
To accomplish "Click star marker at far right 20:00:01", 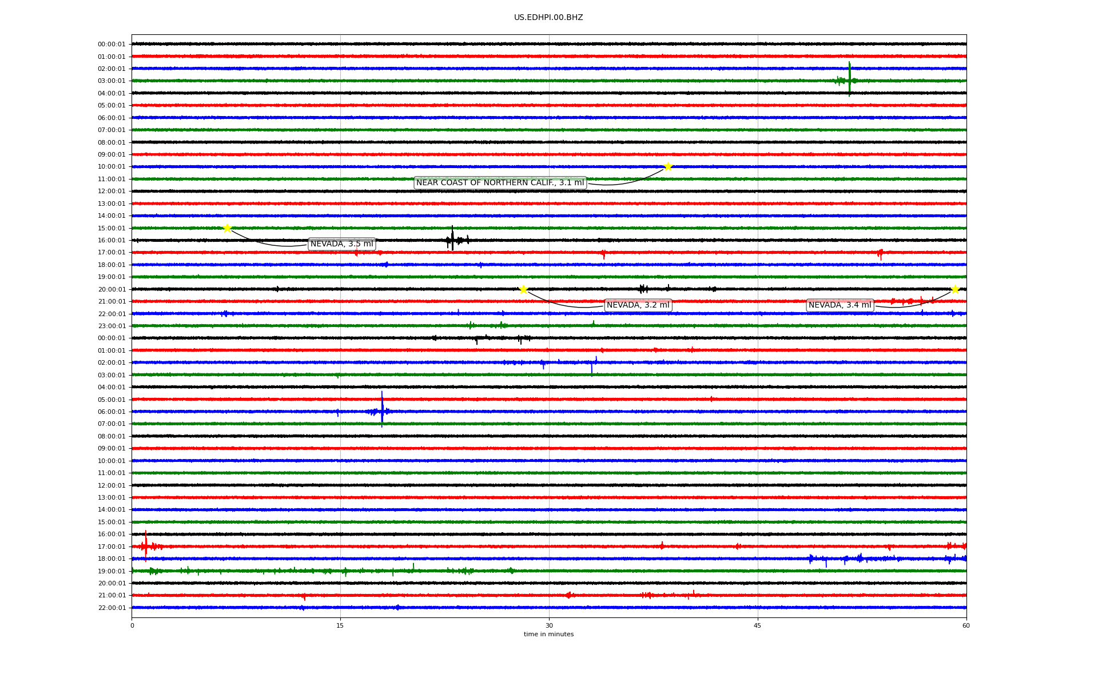I will click(955, 289).
